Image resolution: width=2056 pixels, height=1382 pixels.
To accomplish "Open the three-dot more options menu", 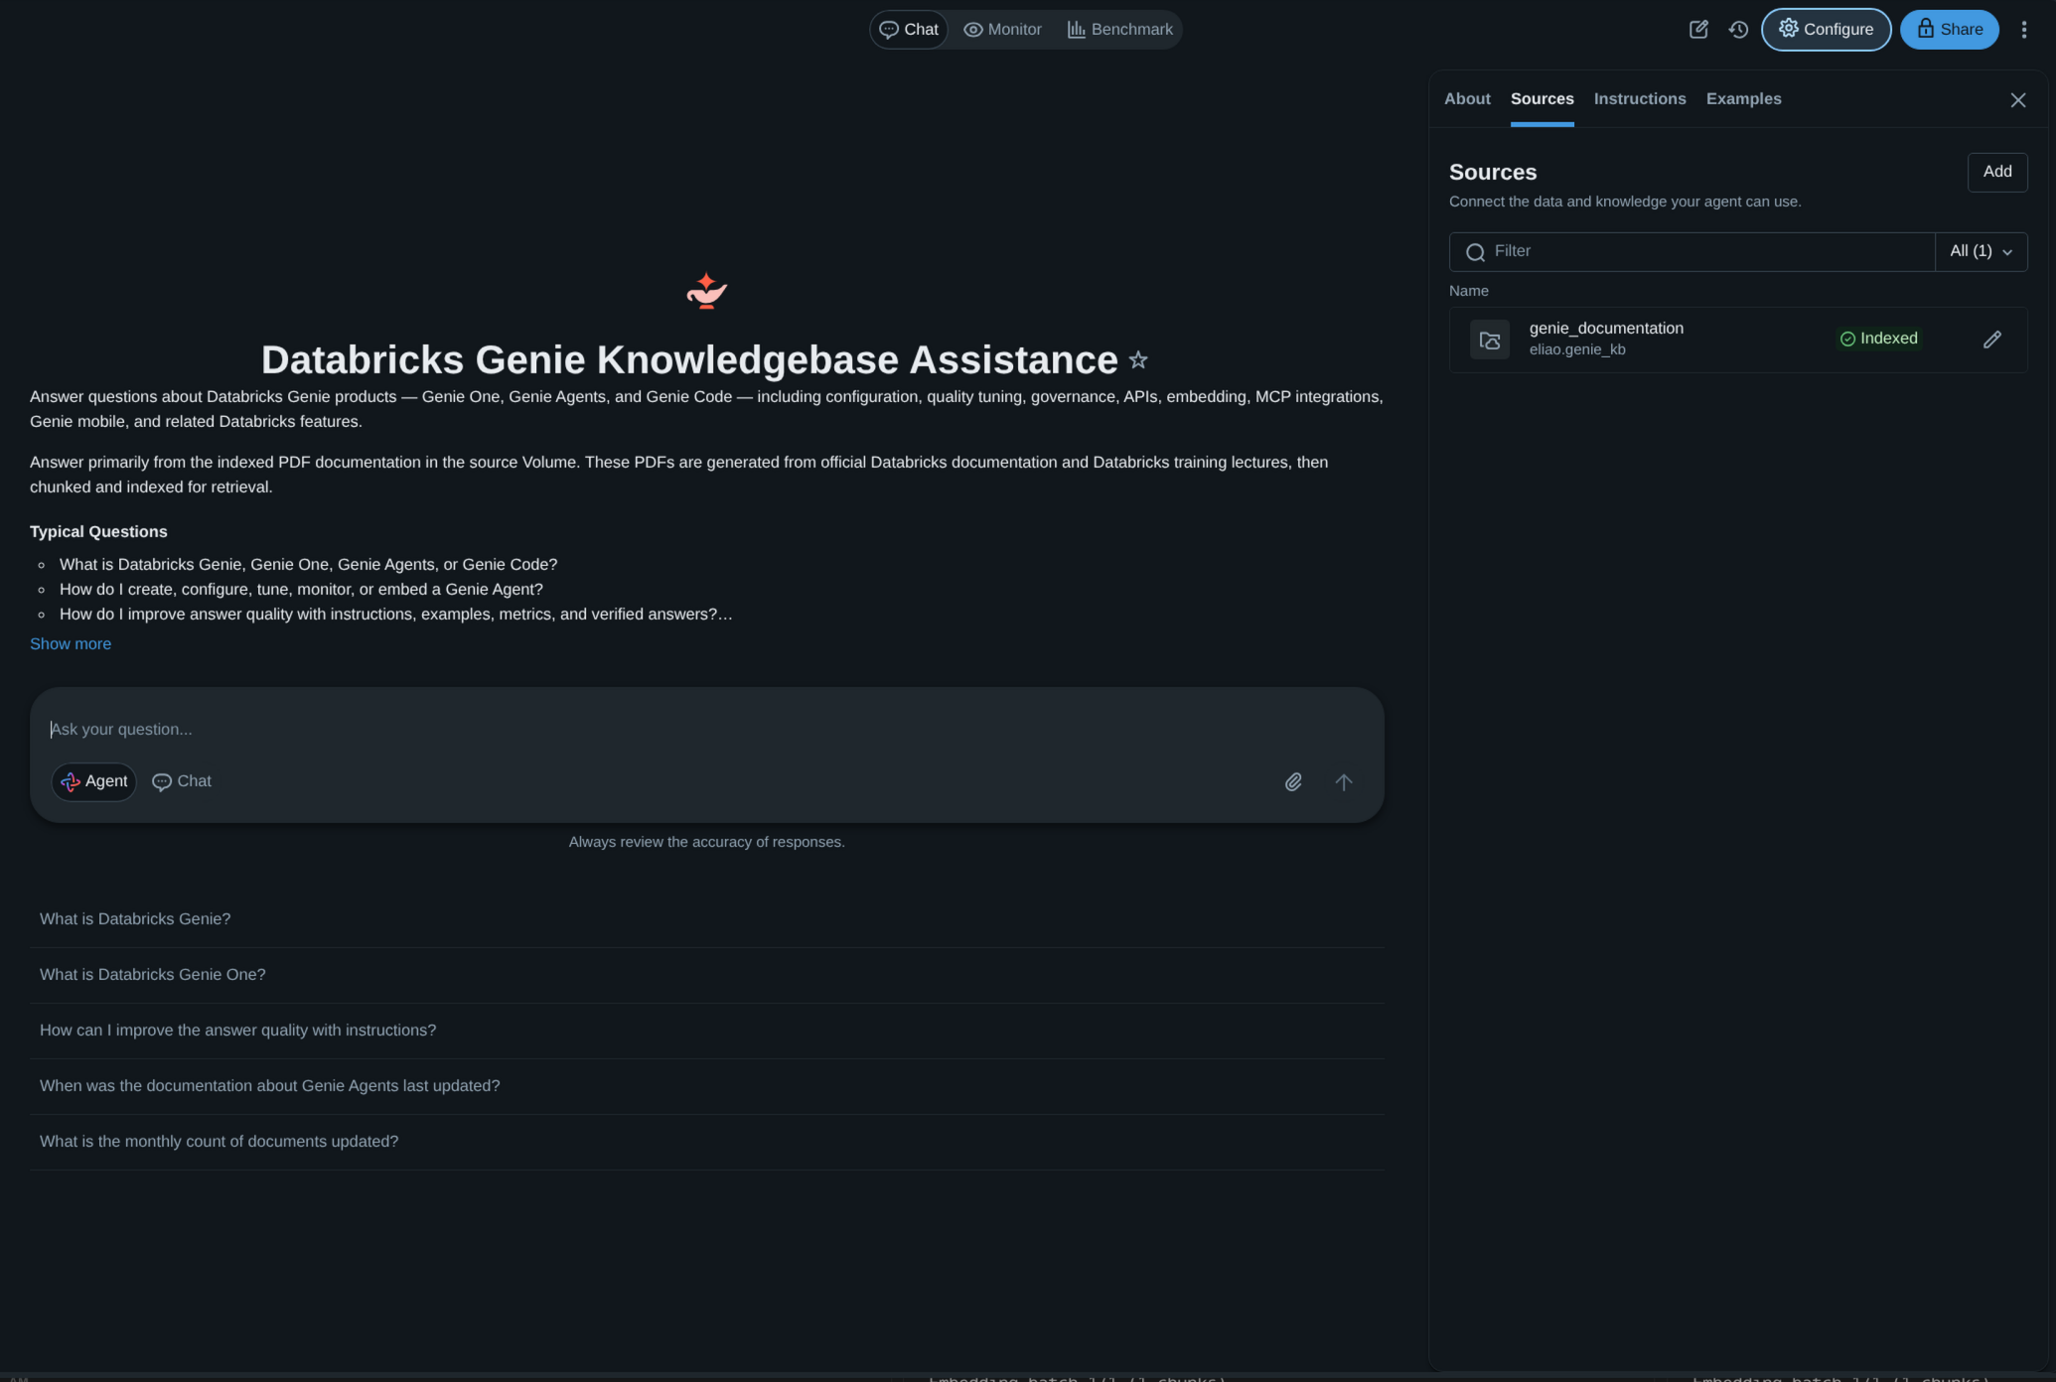I will tap(2023, 30).
